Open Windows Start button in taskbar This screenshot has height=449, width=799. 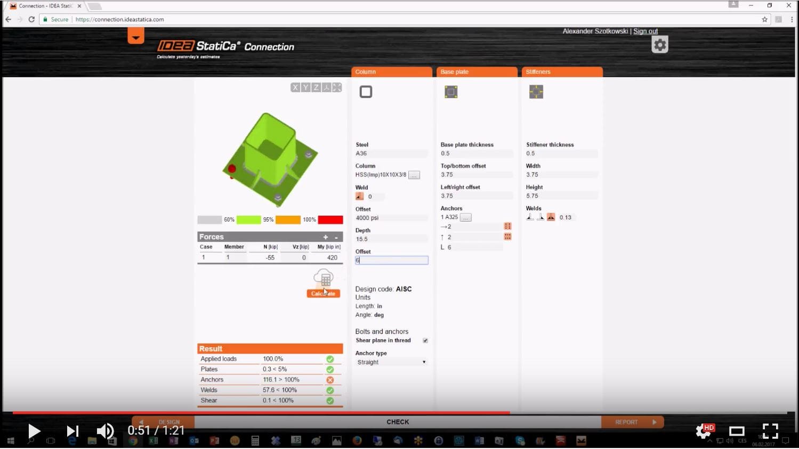point(10,441)
